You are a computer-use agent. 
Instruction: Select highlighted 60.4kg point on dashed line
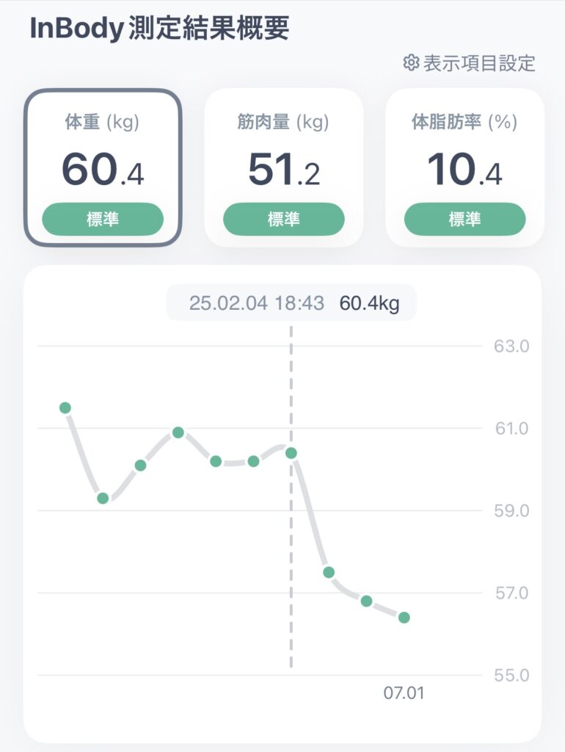pos(291,452)
